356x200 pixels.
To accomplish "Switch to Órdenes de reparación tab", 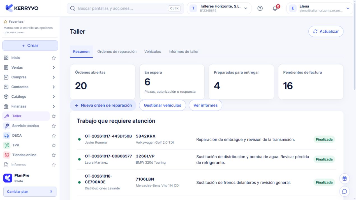I will pyautogui.click(x=117, y=52).
